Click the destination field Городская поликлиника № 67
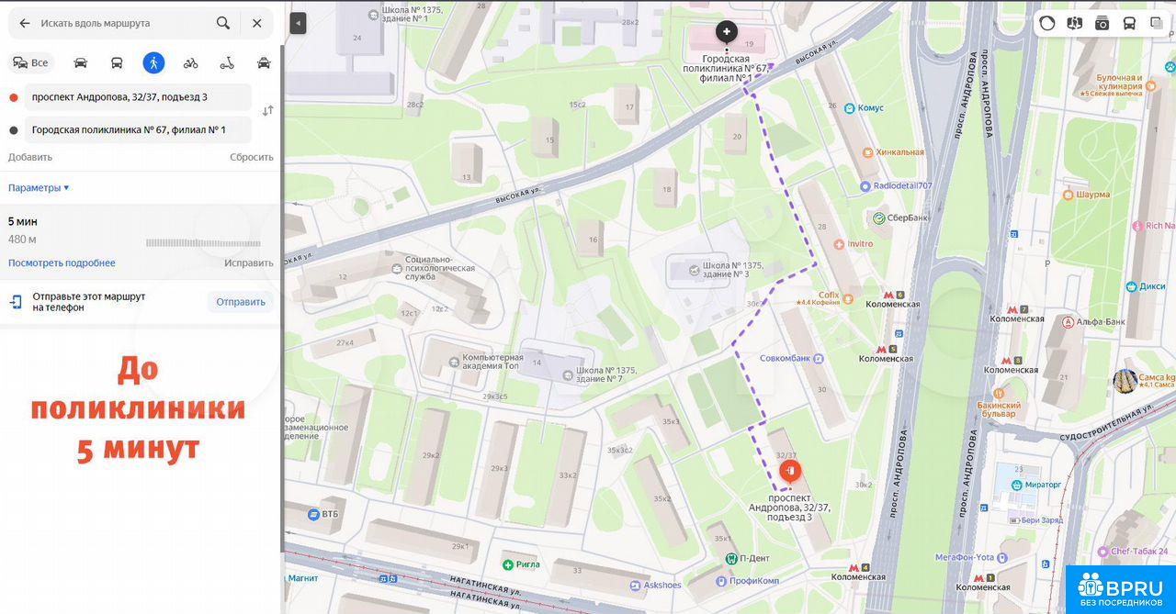The image size is (1176, 614). (x=138, y=129)
